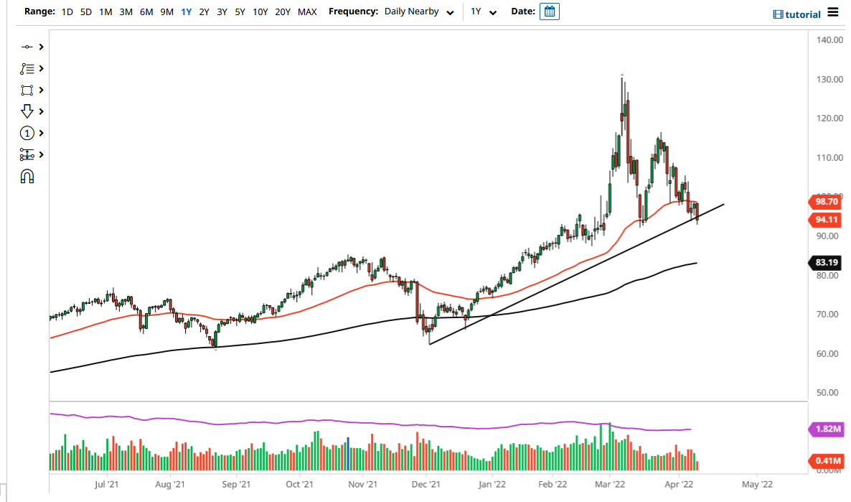Click the 1.82M volume average label
851x502 pixels.
(825, 429)
